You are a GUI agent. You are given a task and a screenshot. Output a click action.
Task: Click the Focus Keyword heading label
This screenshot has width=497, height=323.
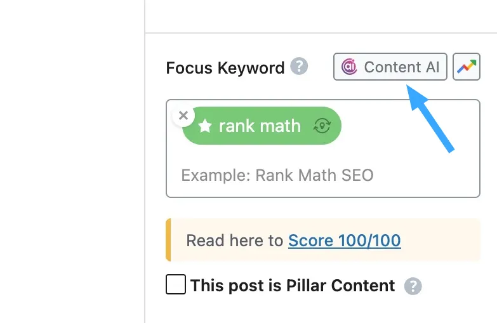225,68
